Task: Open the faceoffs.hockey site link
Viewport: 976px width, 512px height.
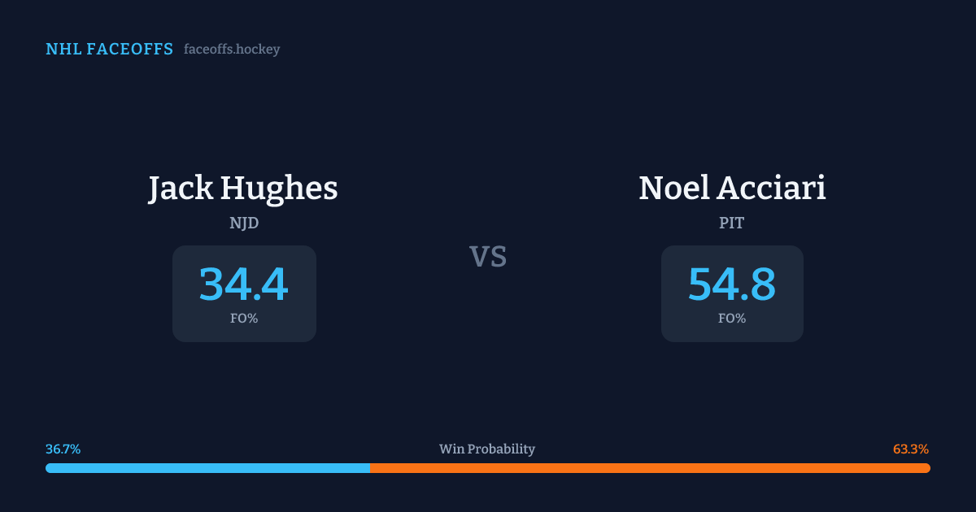Action: pyautogui.click(x=232, y=50)
